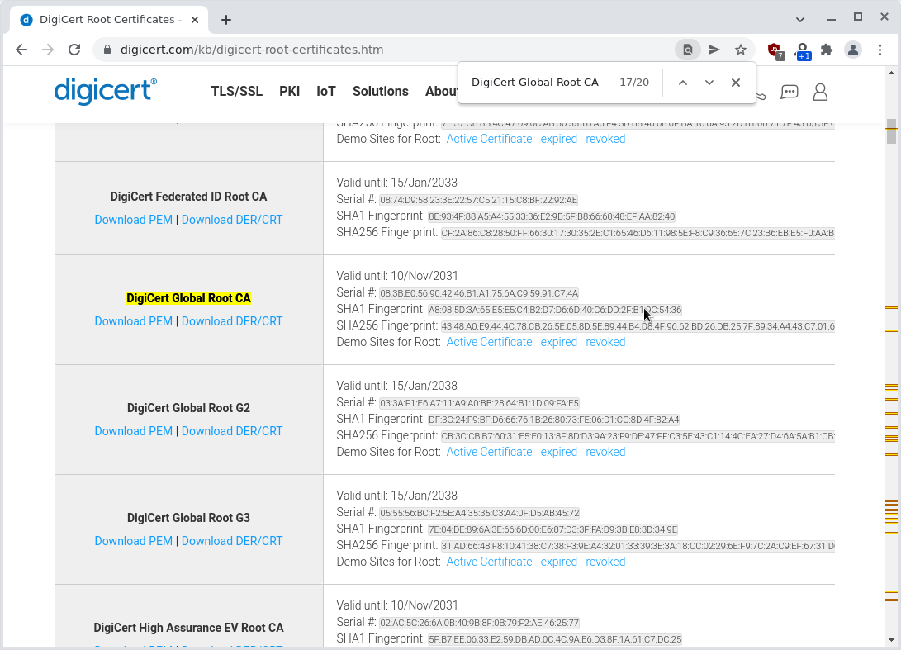Image resolution: width=901 pixels, height=650 pixels.
Task: Click the Global Root CA serial number
Action: (x=479, y=293)
